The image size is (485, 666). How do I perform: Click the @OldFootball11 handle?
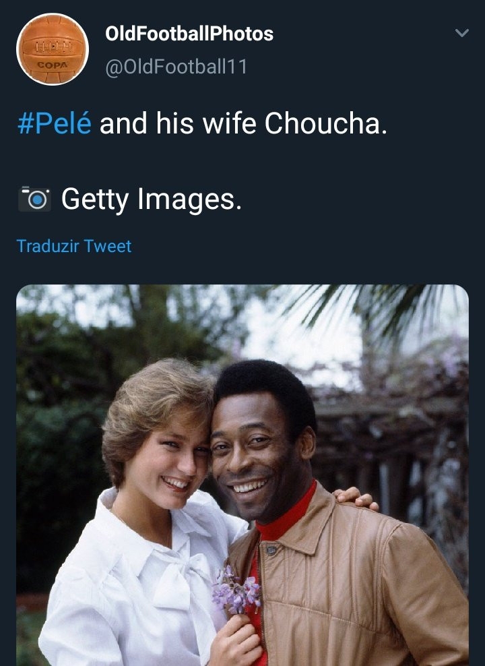pyautogui.click(x=176, y=66)
